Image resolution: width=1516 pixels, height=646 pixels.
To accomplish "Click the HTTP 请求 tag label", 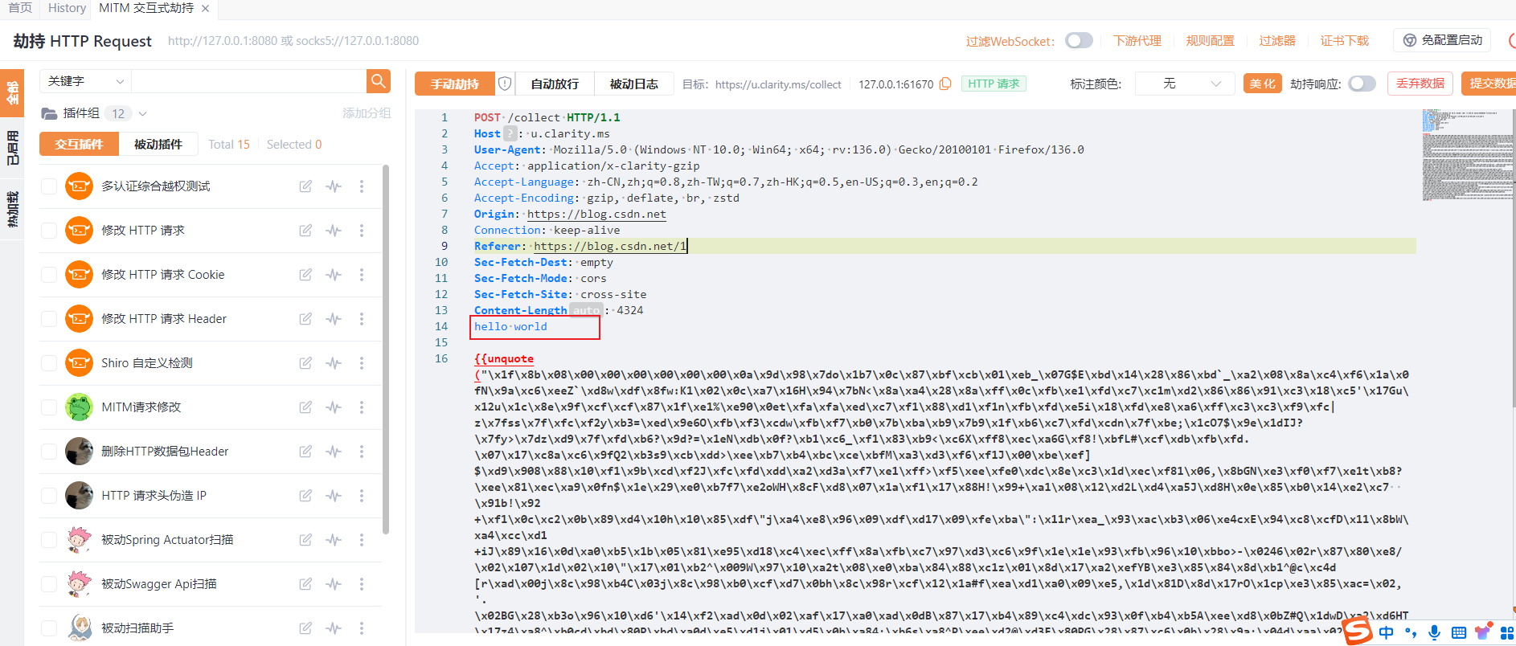I will [x=994, y=84].
